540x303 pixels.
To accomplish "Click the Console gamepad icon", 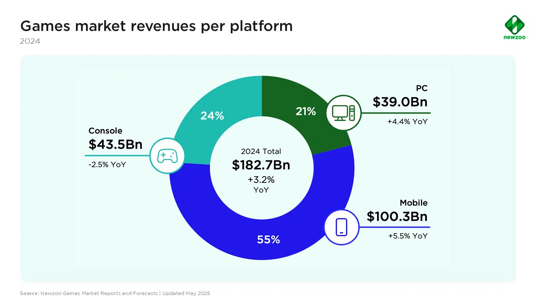I will 167,156.
